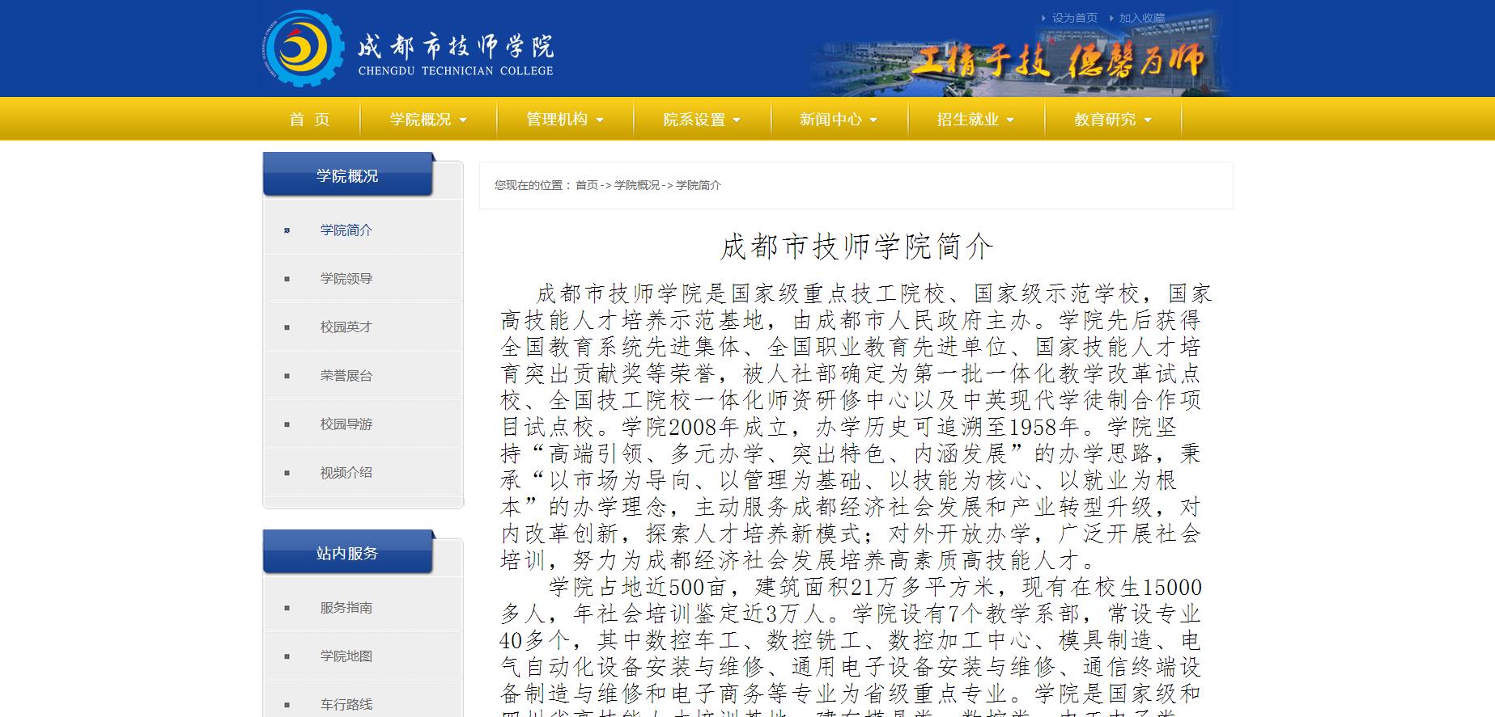Open the 院系设置 navigation menu
The image size is (1495, 717).
[694, 120]
